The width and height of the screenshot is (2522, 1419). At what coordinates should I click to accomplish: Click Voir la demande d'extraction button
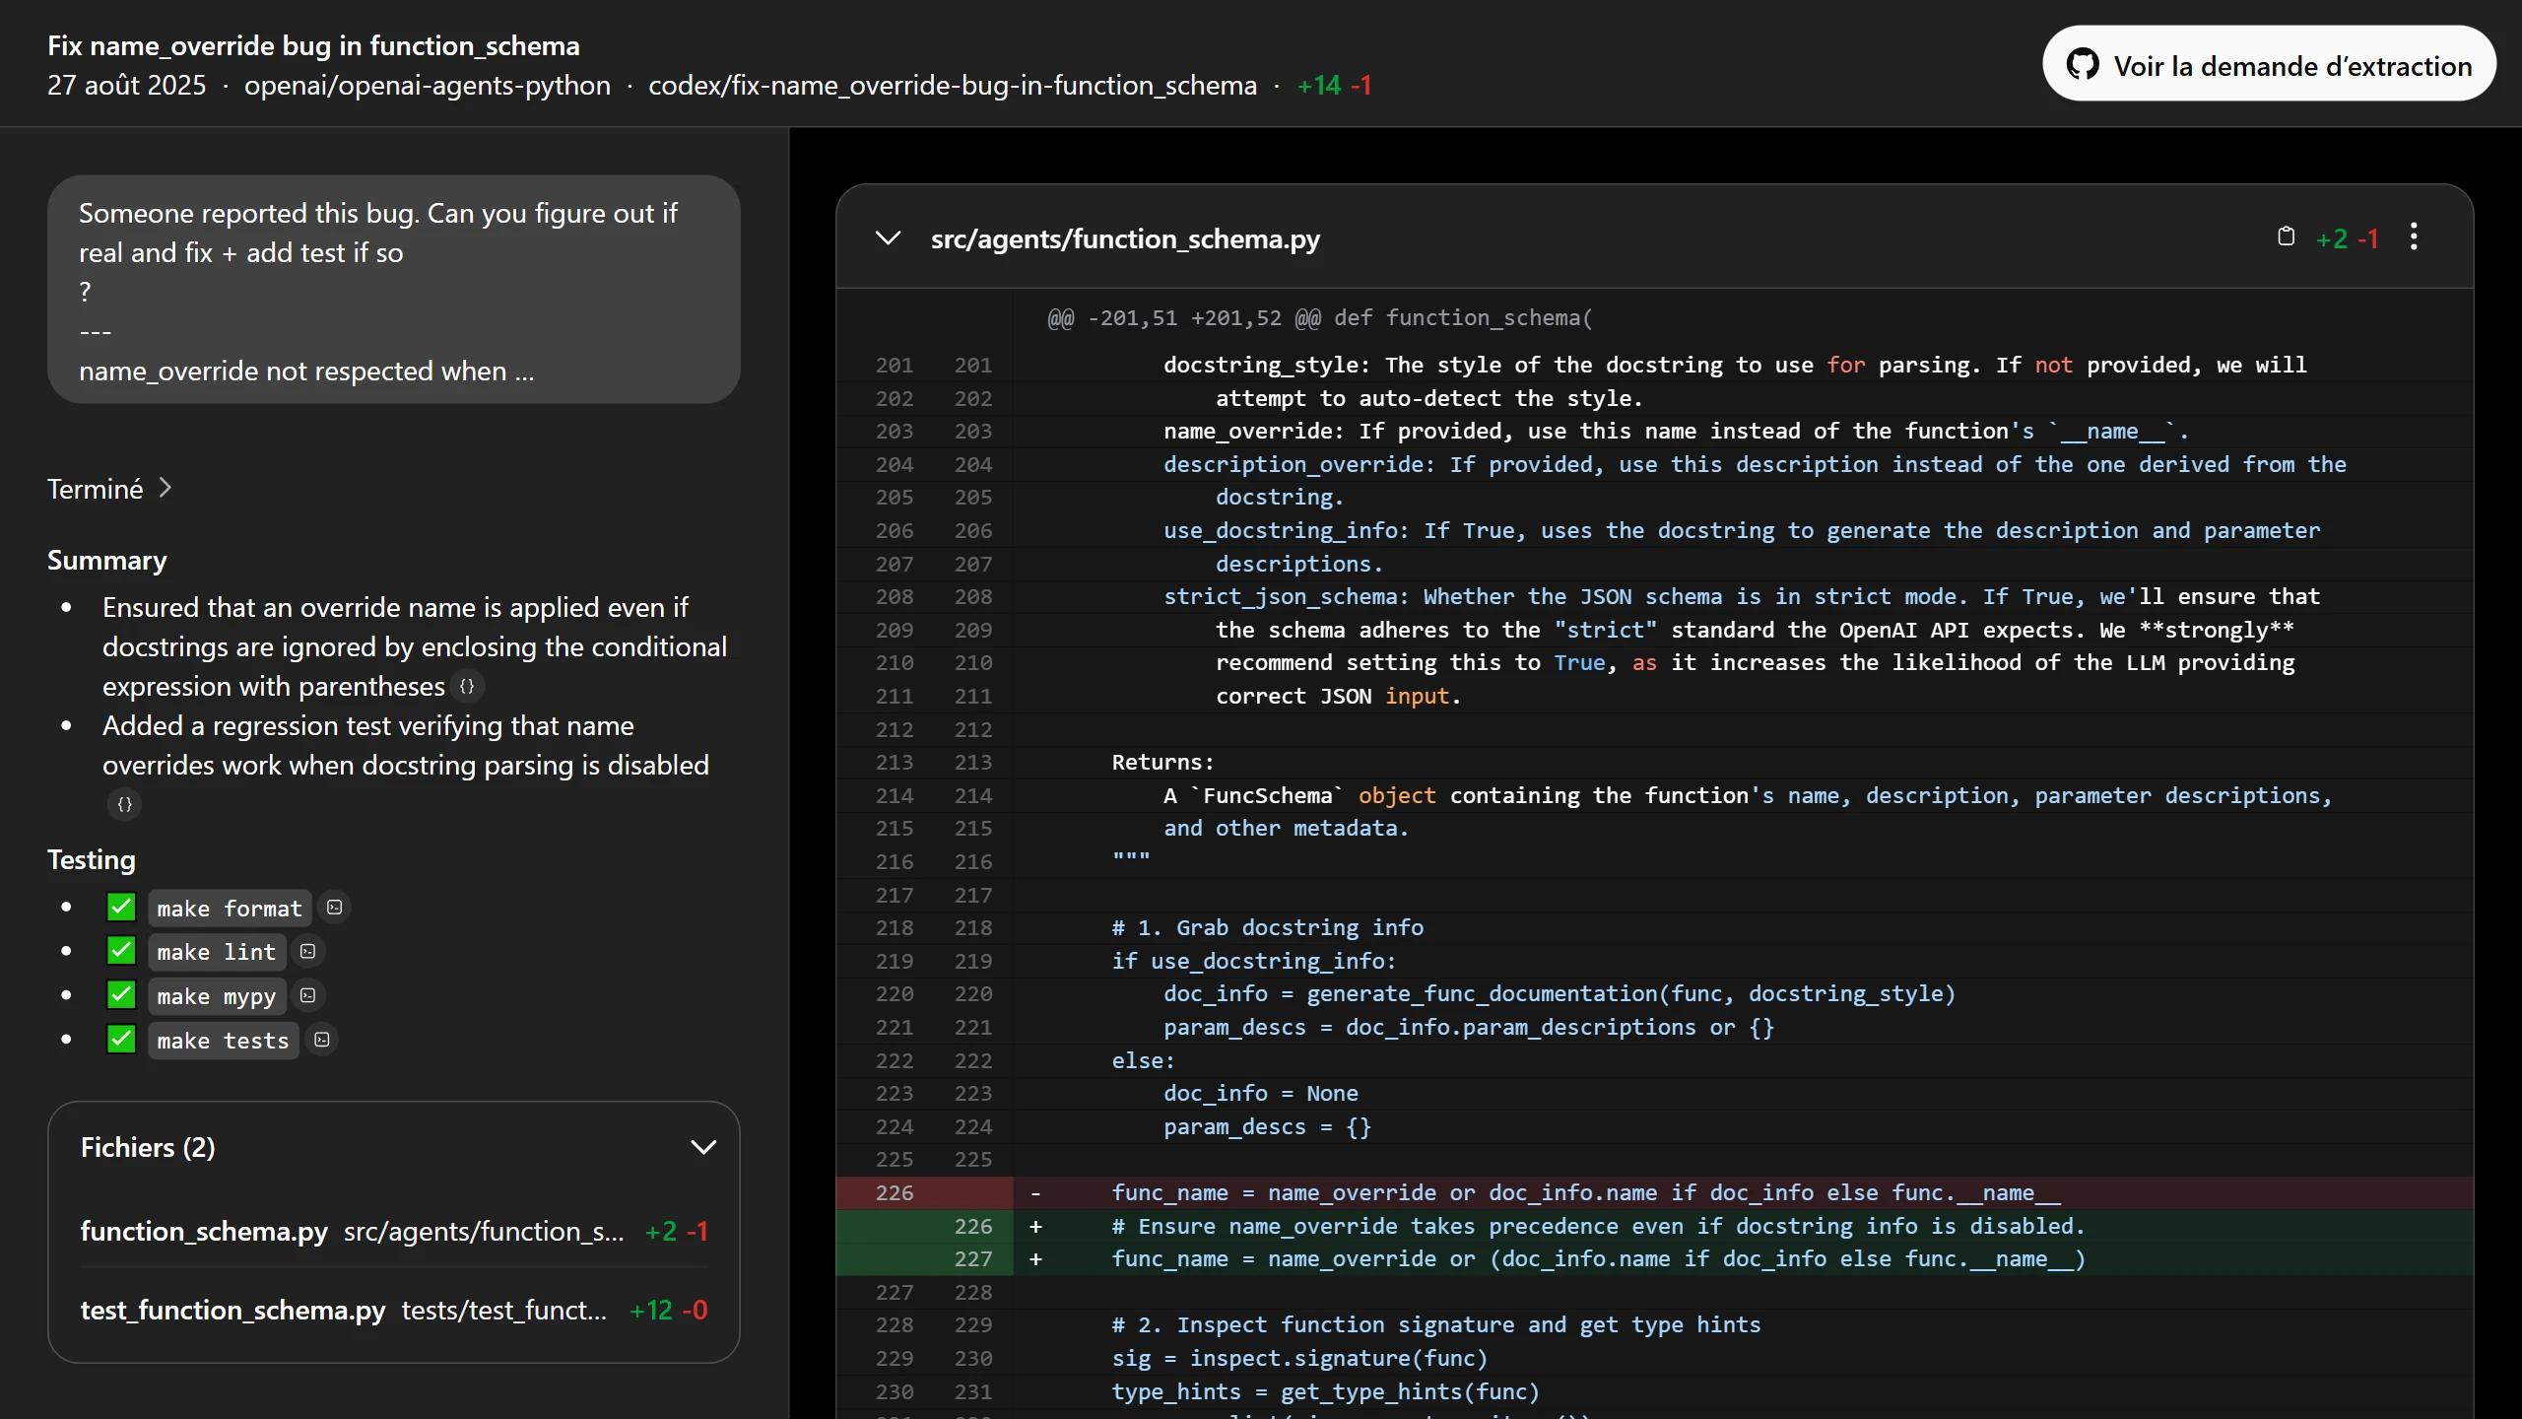(x=2268, y=65)
